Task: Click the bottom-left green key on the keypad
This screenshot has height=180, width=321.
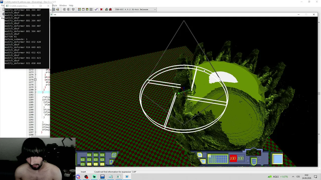Action: point(83,164)
